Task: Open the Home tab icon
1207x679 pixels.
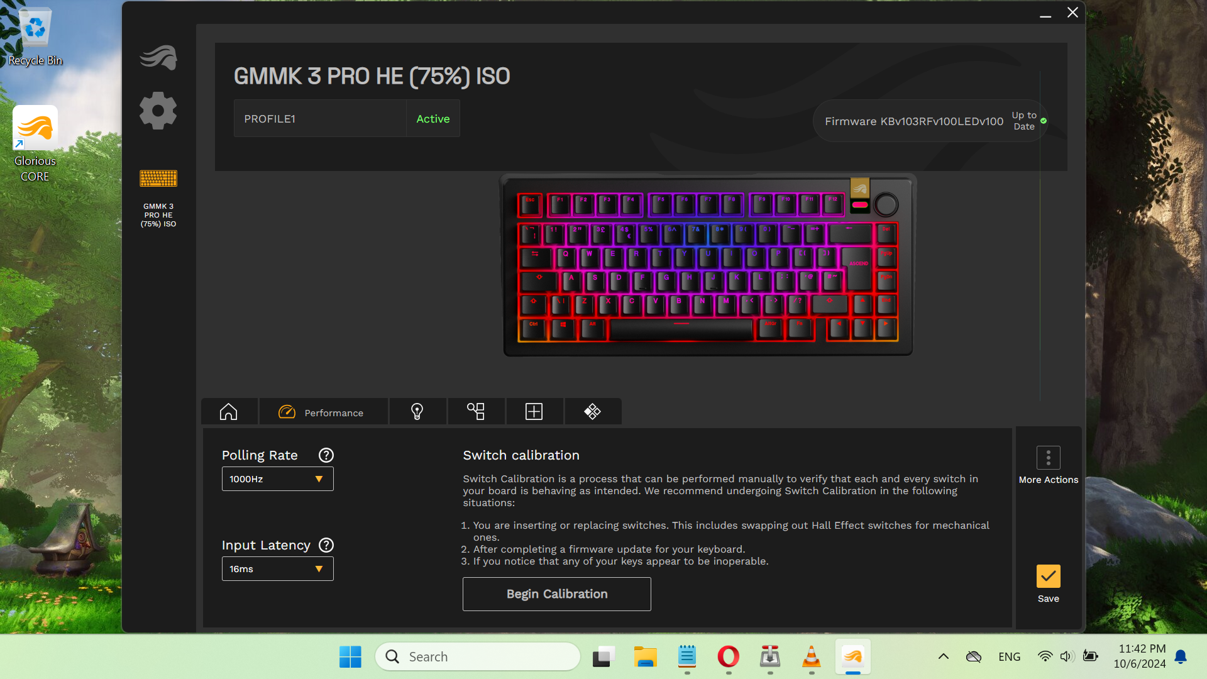Action: pyautogui.click(x=229, y=412)
